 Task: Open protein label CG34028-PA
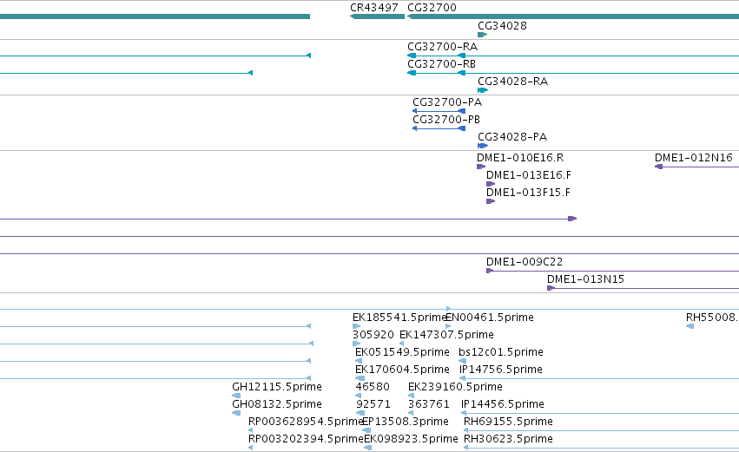coord(512,137)
